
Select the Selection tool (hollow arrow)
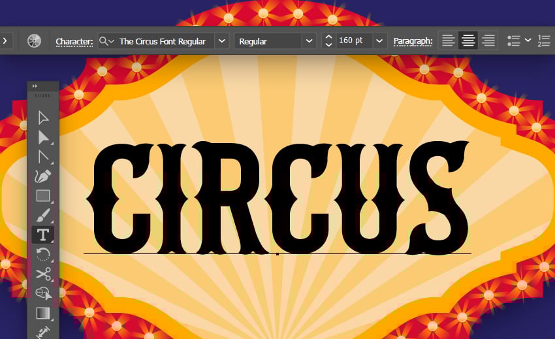pyautogui.click(x=43, y=118)
